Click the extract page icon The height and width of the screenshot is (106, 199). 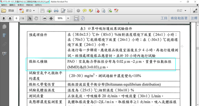click(x=110, y=11)
